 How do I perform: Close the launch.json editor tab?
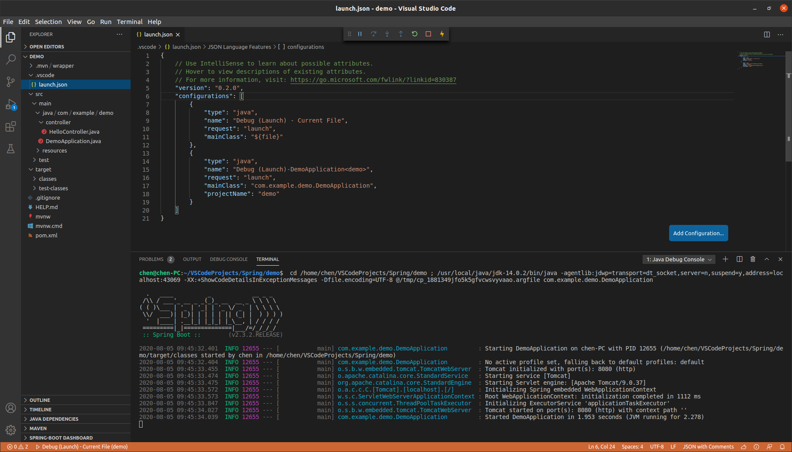click(178, 35)
